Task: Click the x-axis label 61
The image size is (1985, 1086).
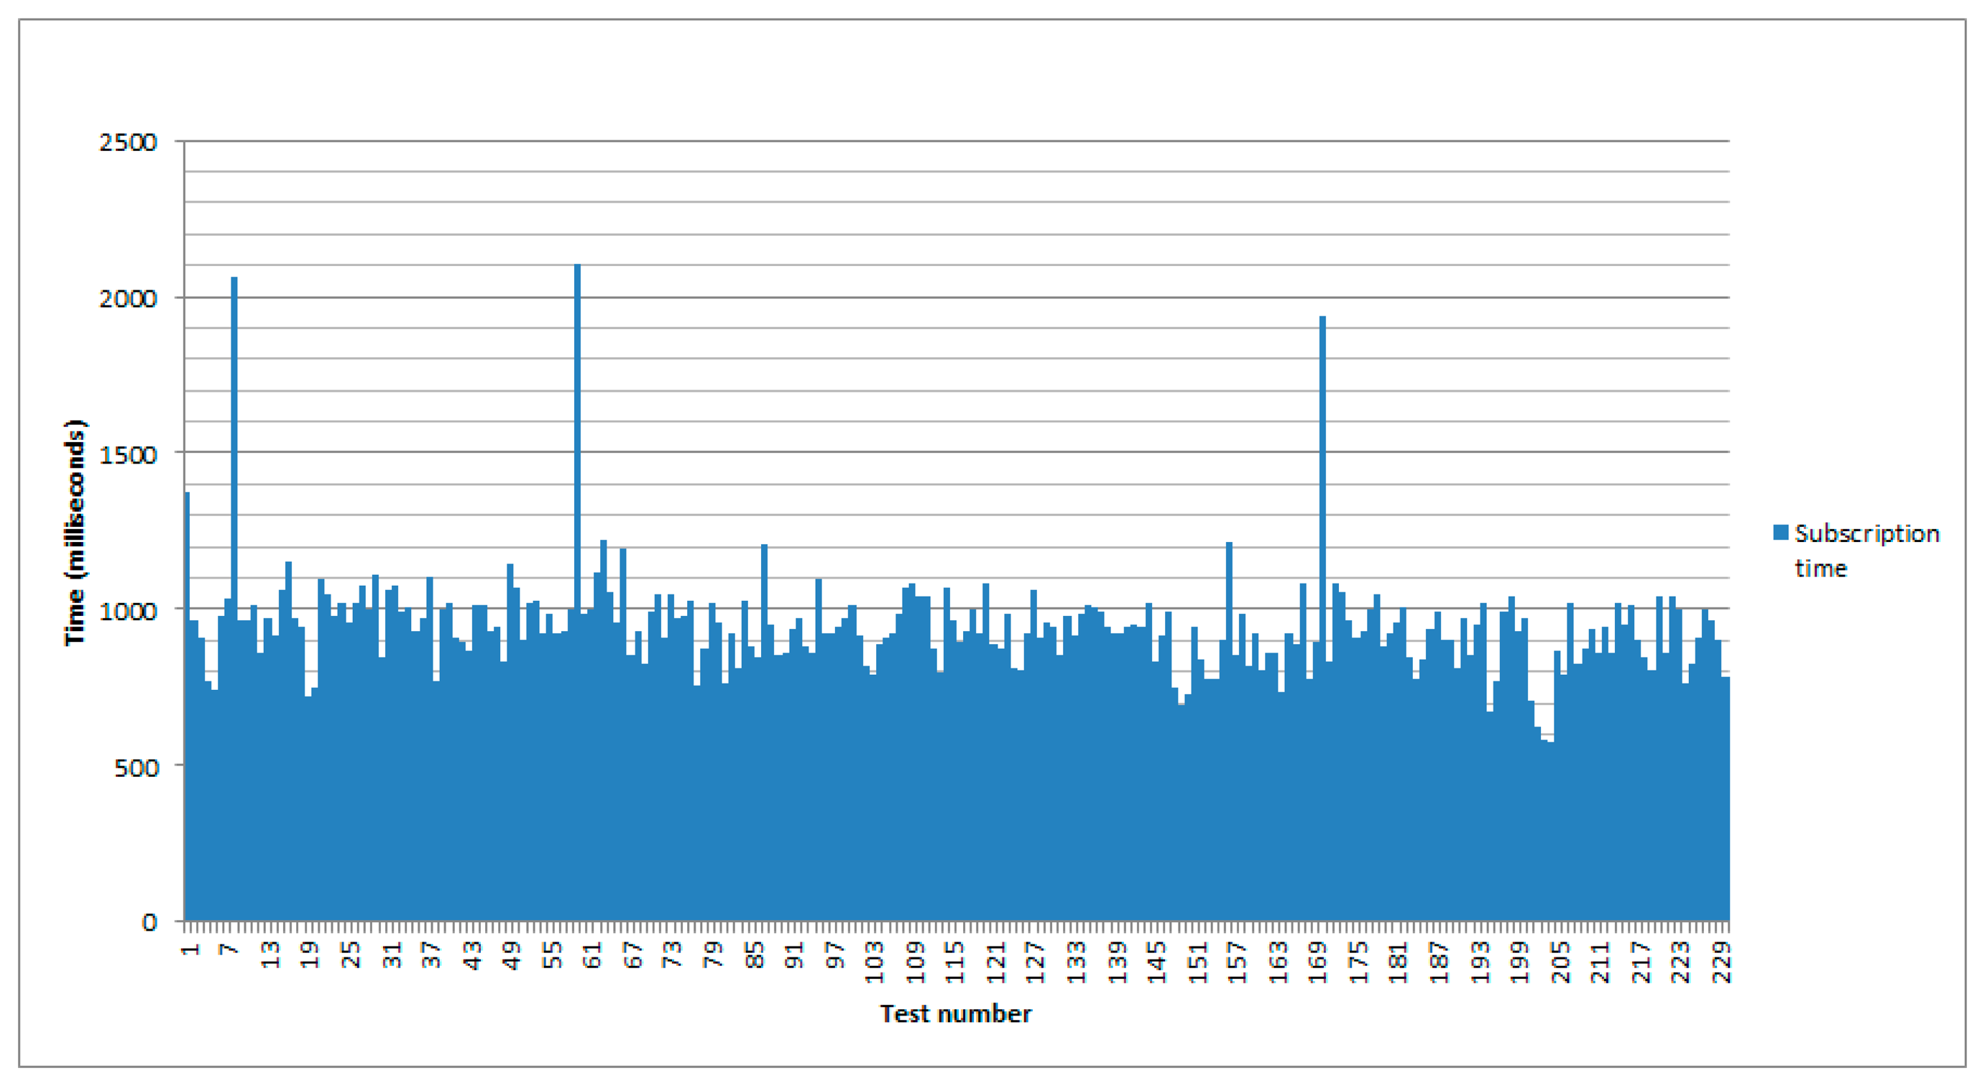Action: (x=591, y=956)
